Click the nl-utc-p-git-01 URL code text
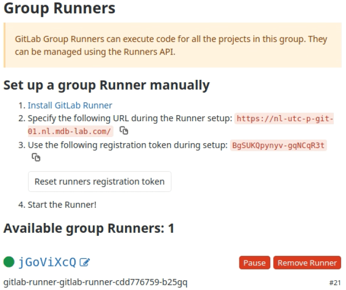Image resolution: width=346 pixels, height=290 pixels. pyautogui.click(x=284, y=119)
